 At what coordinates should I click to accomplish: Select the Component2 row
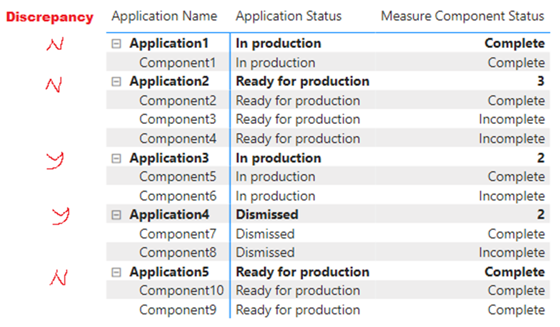(328, 100)
